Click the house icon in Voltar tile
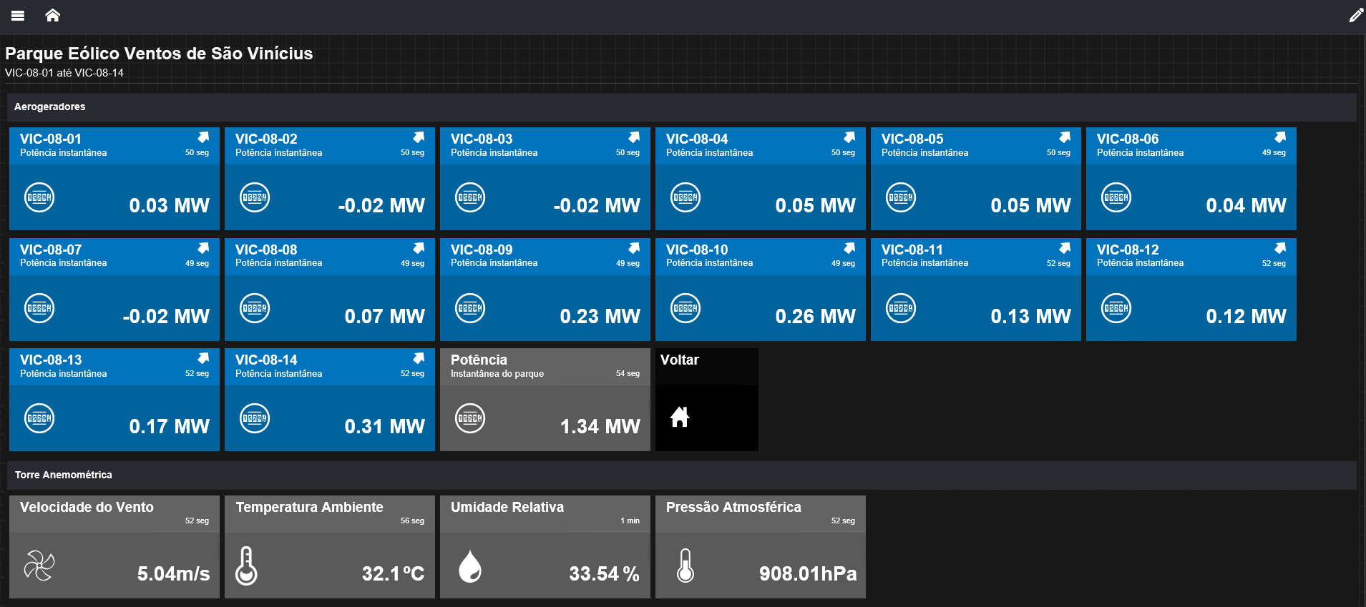This screenshot has height=607, width=1366. [x=680, y=417]
